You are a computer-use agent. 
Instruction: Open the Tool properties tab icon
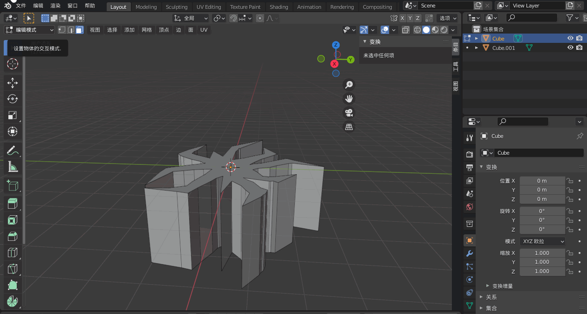click(470, 137)
